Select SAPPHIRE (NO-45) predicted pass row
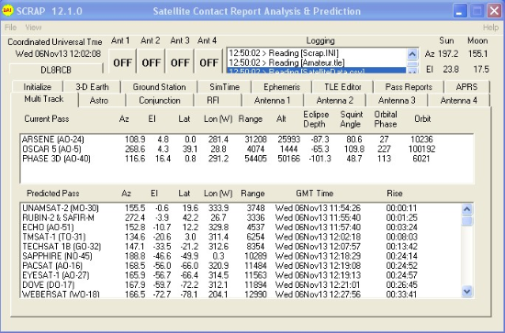505x333 pixels. [241, 256]
